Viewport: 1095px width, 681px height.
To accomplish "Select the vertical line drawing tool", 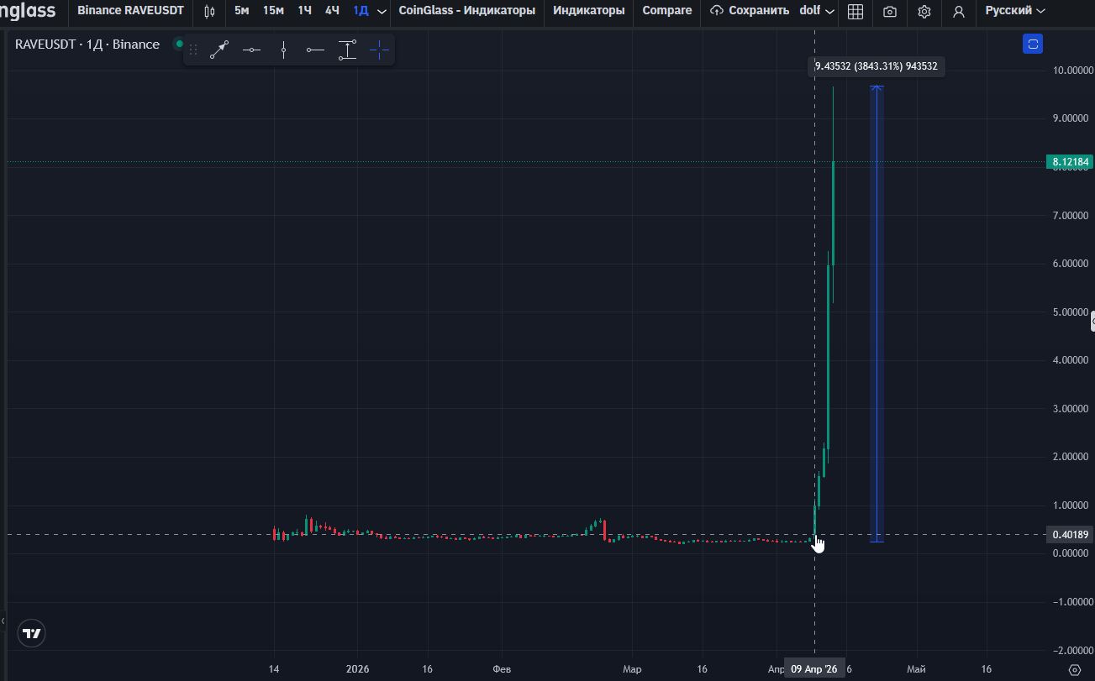I will point(283,50).
